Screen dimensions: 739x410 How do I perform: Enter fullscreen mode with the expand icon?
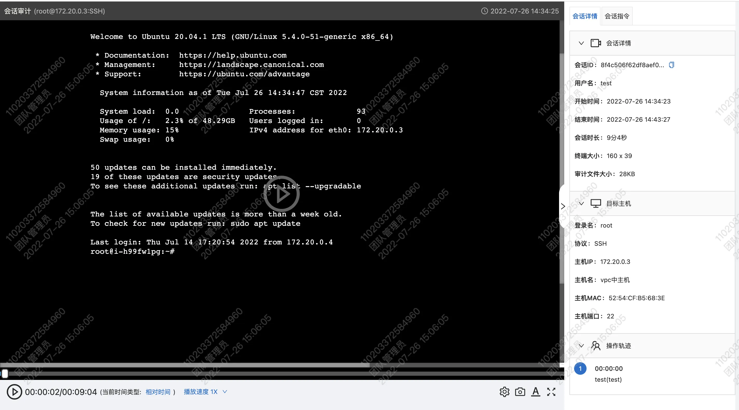click(551, 392)
